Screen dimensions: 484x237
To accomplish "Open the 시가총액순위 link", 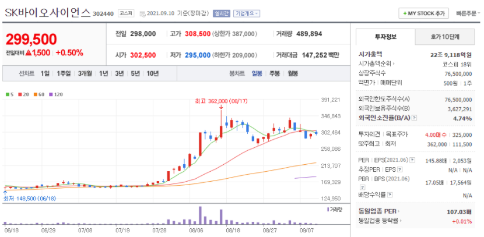I will coord(376,64).
